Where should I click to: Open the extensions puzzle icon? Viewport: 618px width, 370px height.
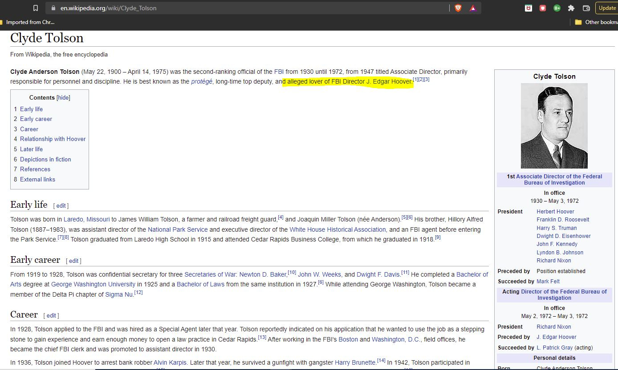[571, 8]
